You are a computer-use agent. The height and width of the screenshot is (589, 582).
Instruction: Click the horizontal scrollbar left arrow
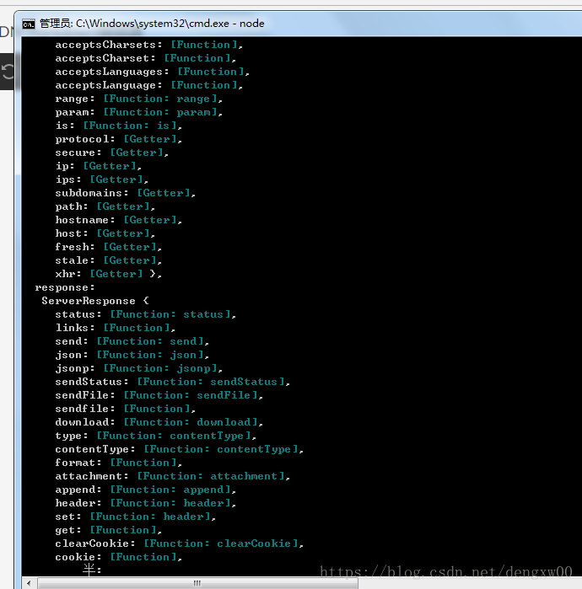click(x=29, y=583)
